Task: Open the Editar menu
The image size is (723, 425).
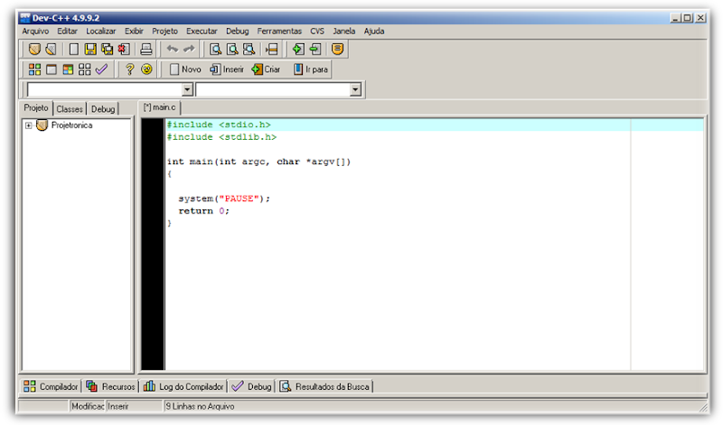Action: [67, 31]
